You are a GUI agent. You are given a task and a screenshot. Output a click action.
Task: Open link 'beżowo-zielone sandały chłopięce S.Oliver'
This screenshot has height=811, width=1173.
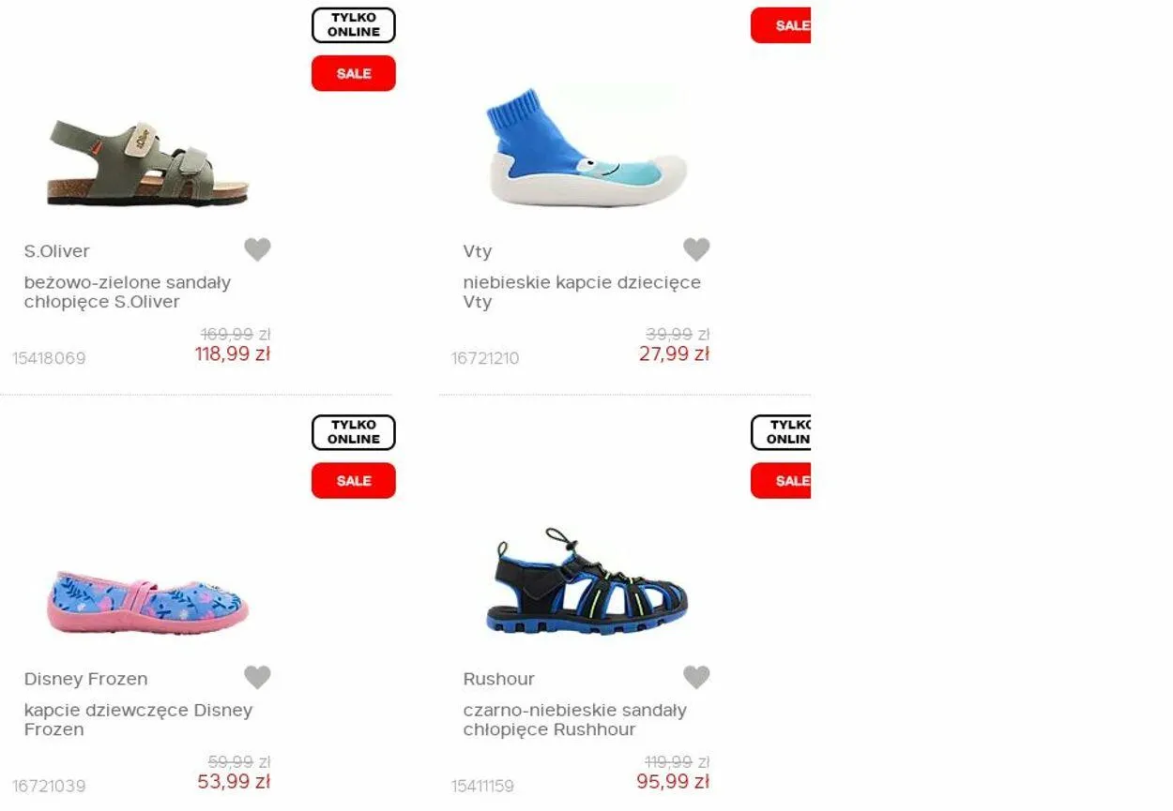128,292
